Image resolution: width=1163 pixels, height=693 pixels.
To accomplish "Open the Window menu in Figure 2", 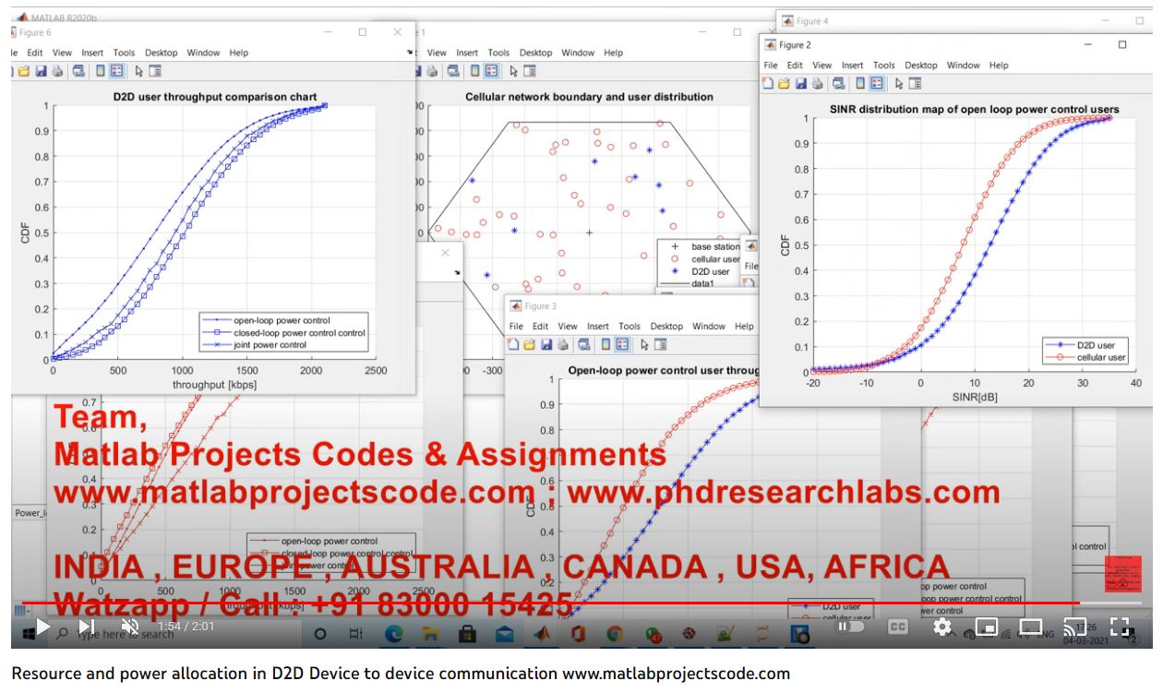I will click(x=963, y=66).
